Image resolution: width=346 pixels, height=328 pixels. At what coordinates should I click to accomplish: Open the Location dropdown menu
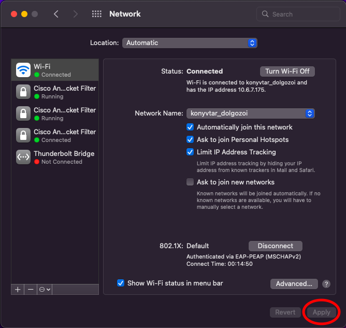tap(190, 43)
